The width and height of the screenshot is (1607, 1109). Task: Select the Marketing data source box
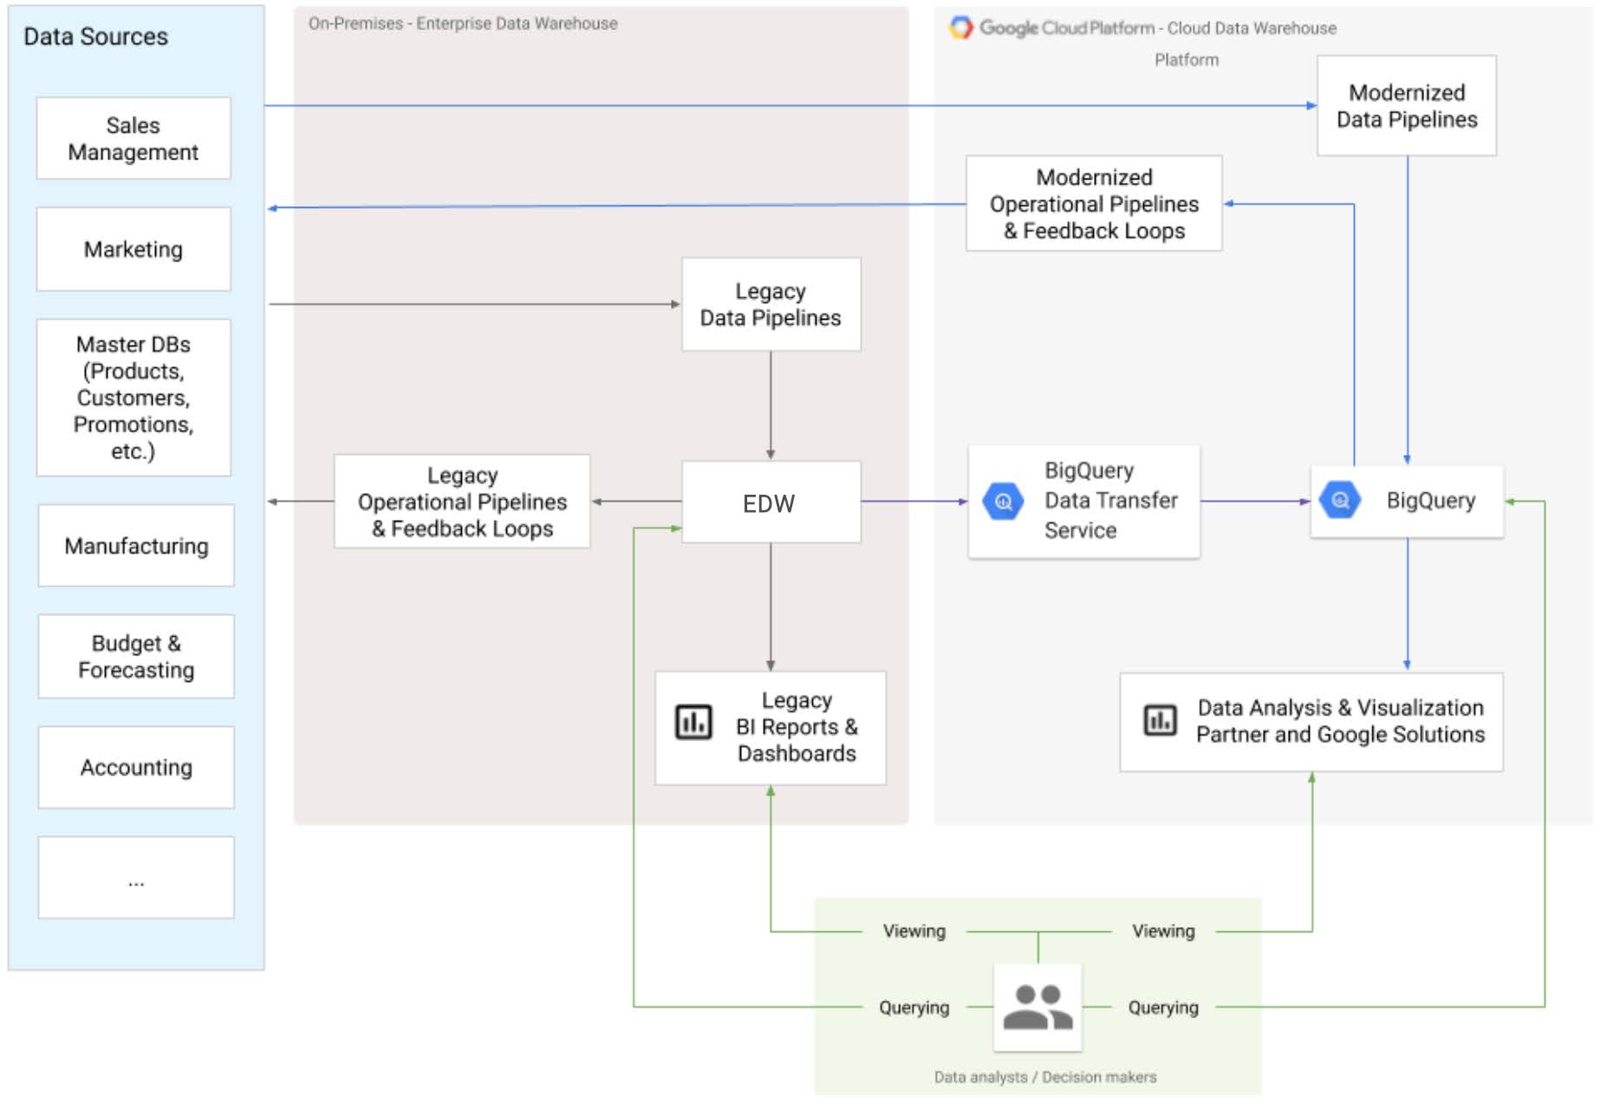(133, 250)
